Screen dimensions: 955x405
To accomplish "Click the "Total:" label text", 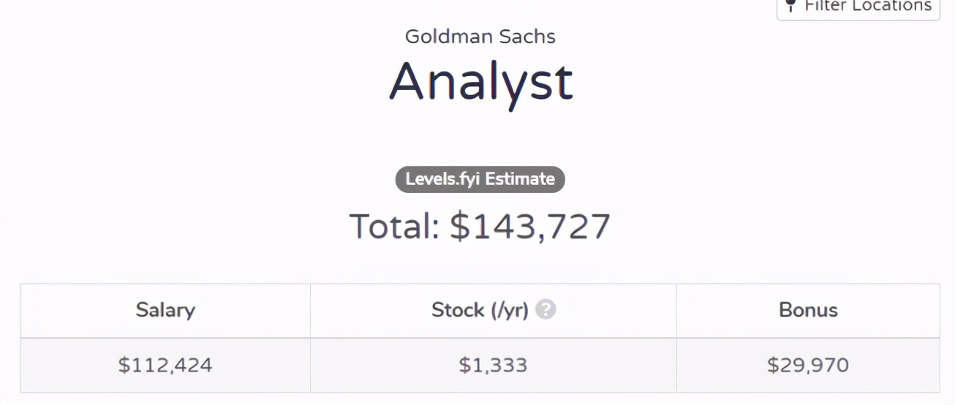I will 394,227.
